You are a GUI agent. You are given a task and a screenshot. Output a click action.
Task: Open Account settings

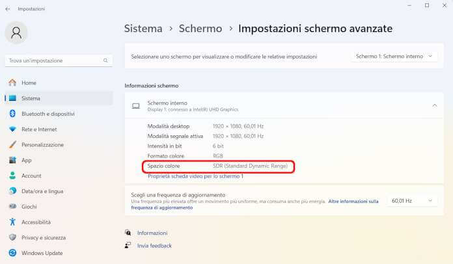31,176
